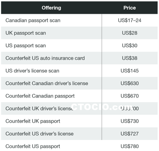The image size is (159, 151).
Task: Select Counterfeit Canadian driver's license row
Action: pyautogui.click(x=79, y=83)
